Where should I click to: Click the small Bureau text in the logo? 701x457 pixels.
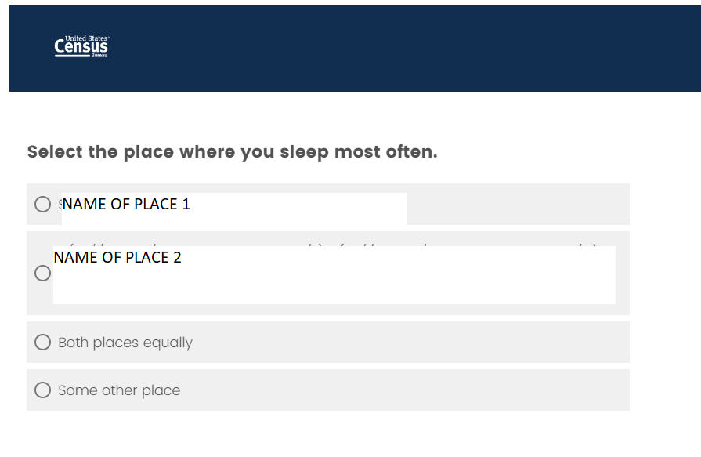tap(99, 56)
